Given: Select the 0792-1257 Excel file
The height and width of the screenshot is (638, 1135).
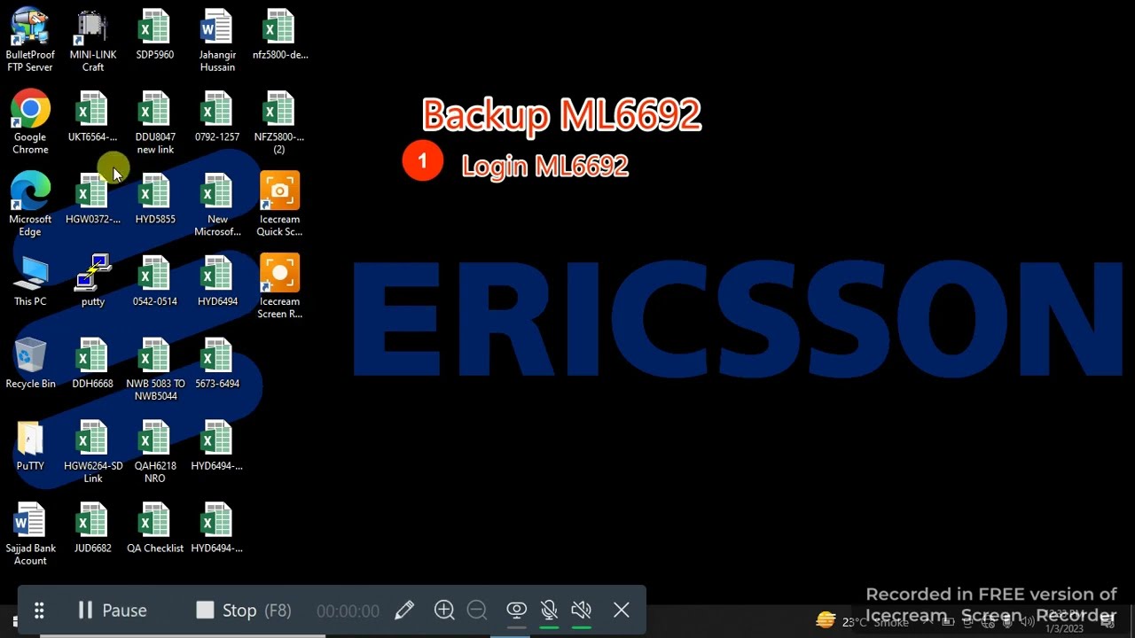Looking at the screenshot, I should [x=217, y=117].
